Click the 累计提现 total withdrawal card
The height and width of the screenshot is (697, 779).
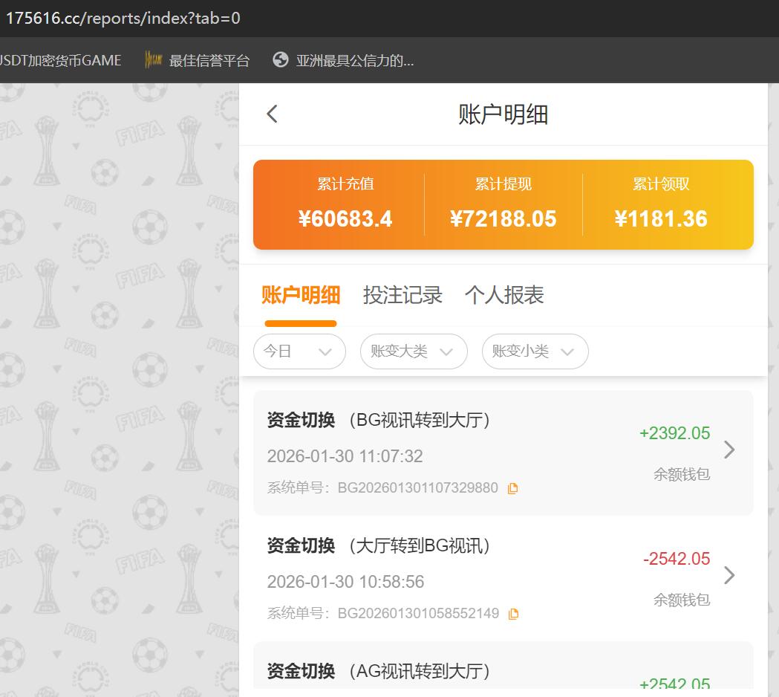point(503,204)
